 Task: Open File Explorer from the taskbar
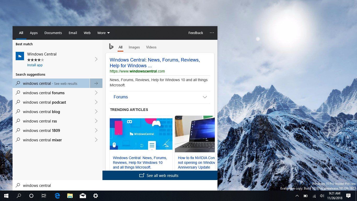pyautogui.click(x=70, y=196)
